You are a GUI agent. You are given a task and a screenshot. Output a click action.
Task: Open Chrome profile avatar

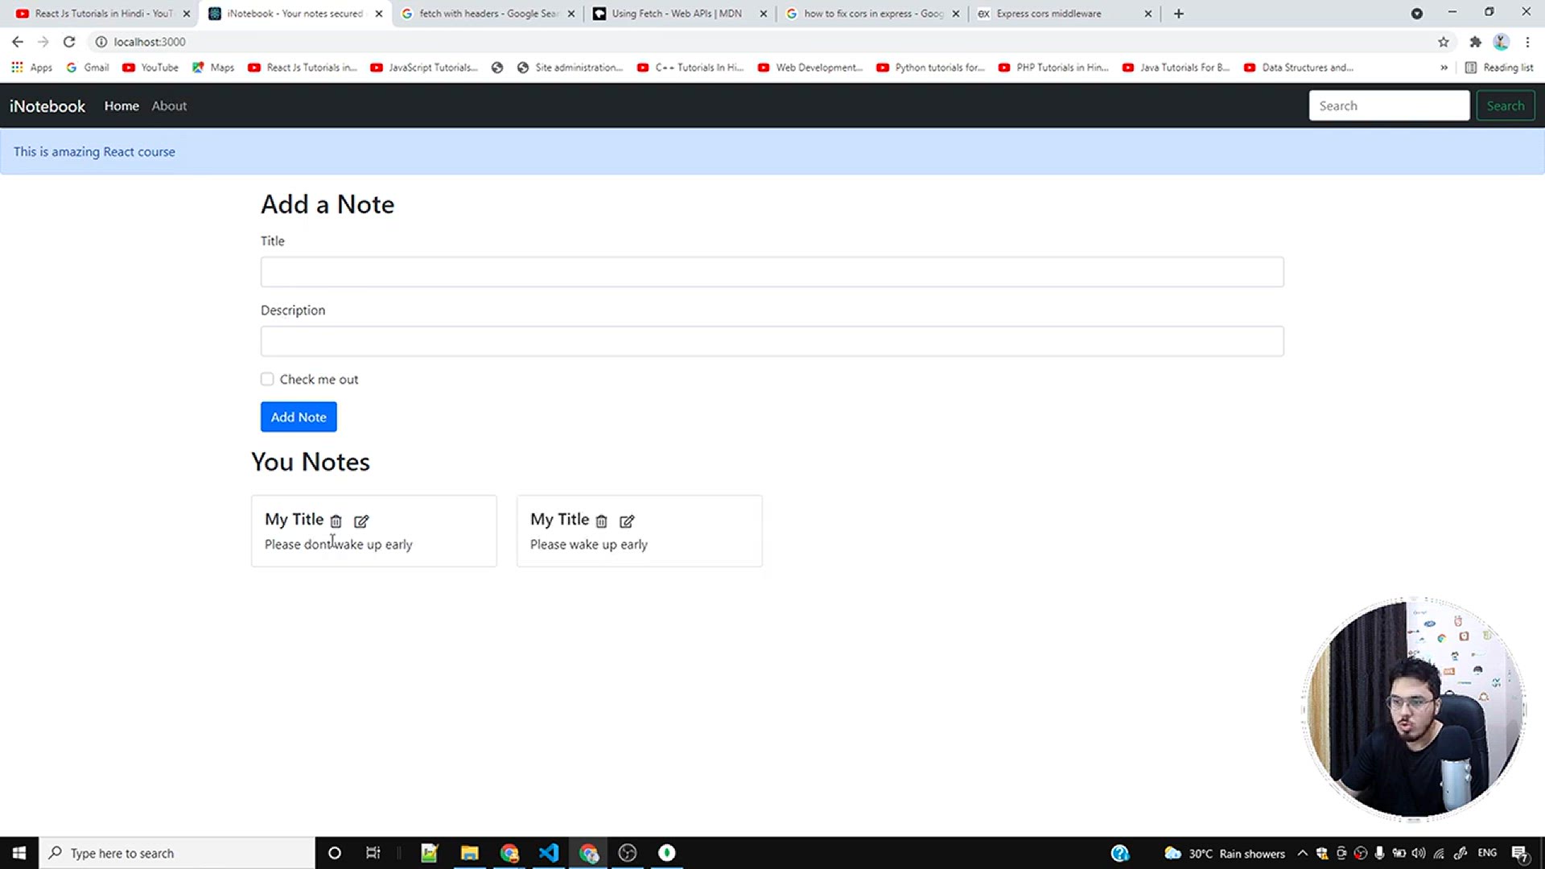[x=1501, y=42]
